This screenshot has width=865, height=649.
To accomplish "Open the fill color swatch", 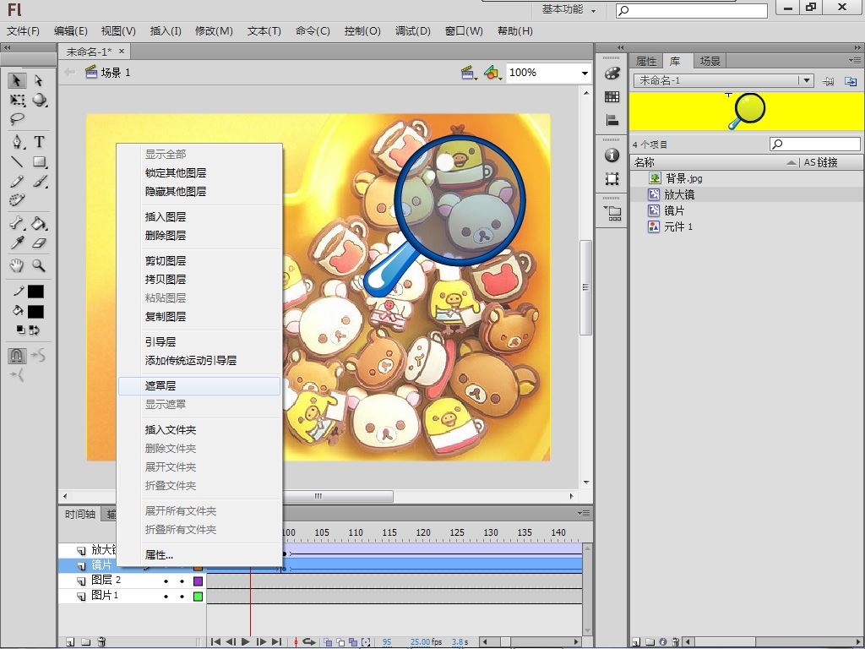I will point(35,312).
